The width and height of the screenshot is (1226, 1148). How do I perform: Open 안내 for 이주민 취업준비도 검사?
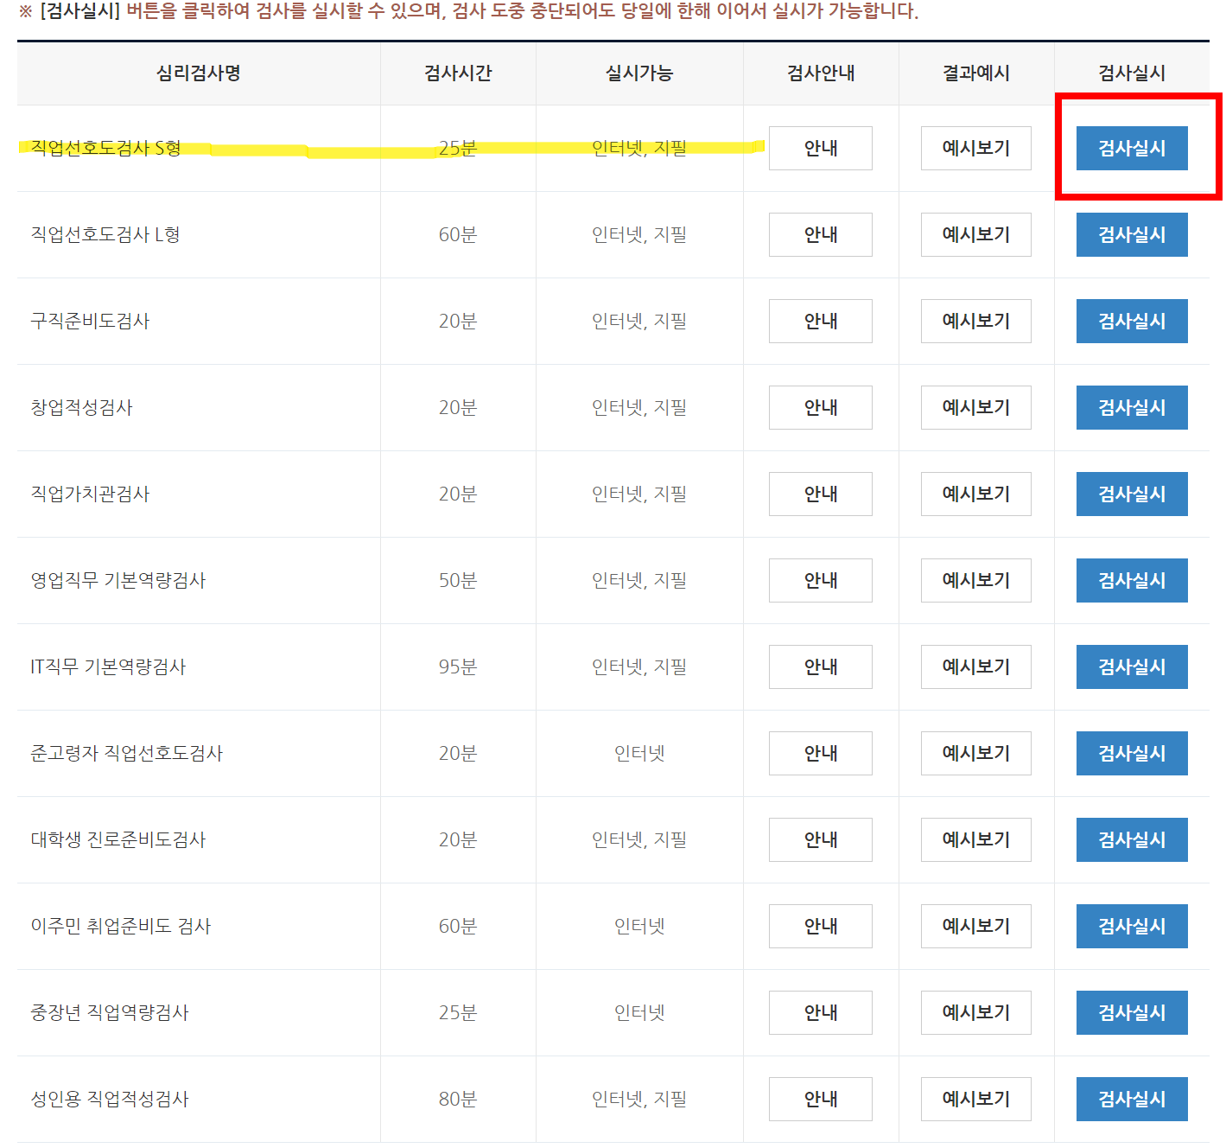pos(819,926)
